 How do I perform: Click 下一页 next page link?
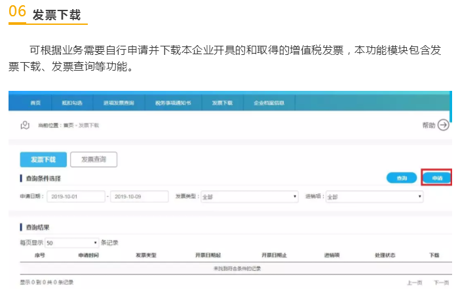click(441, 282)
